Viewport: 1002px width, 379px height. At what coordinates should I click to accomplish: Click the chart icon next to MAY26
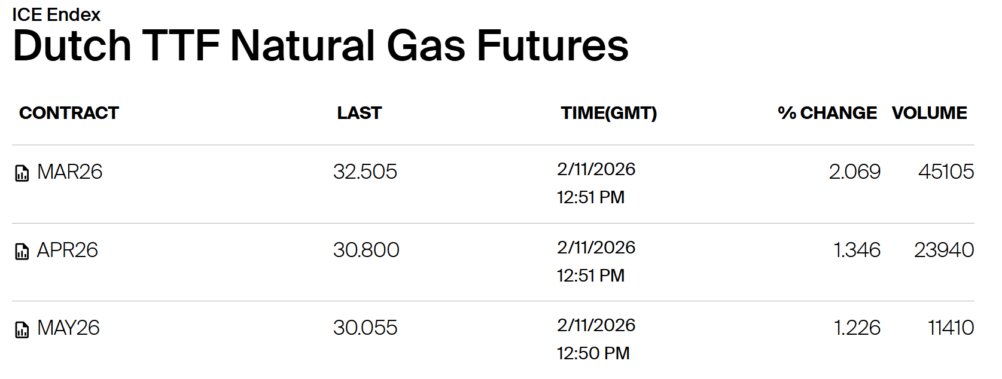click(22, 329)
